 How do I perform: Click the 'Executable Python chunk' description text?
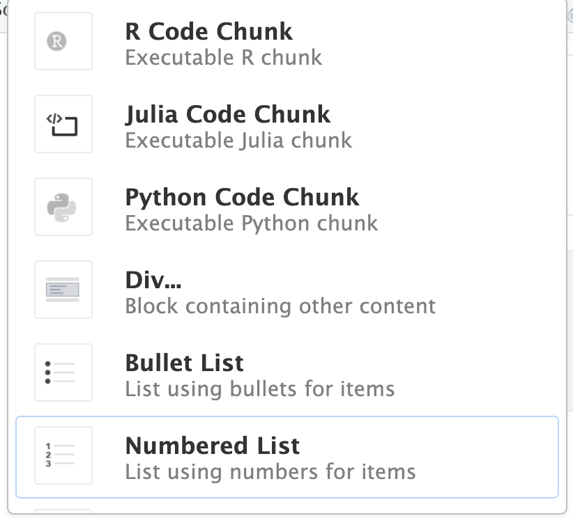(251, 223)
